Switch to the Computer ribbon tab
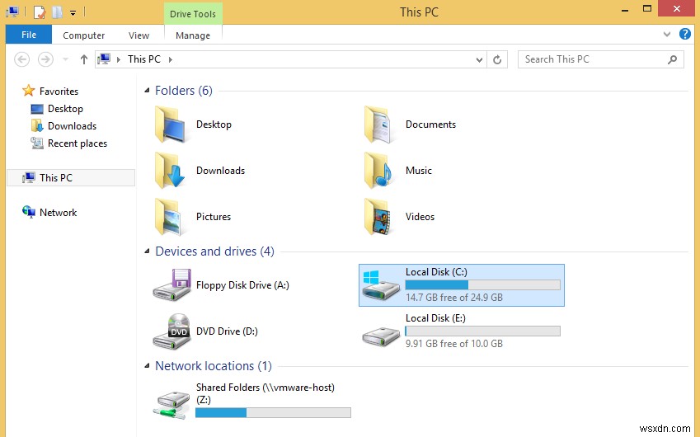Image resolution: width=700 pixels, height=437 pixels. coord(83,35)
